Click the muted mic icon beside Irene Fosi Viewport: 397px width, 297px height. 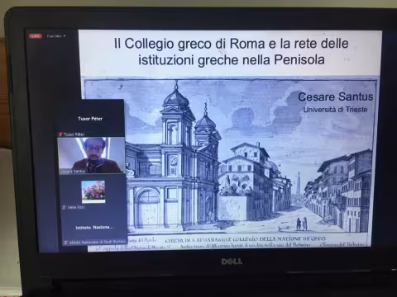(64, 207)
